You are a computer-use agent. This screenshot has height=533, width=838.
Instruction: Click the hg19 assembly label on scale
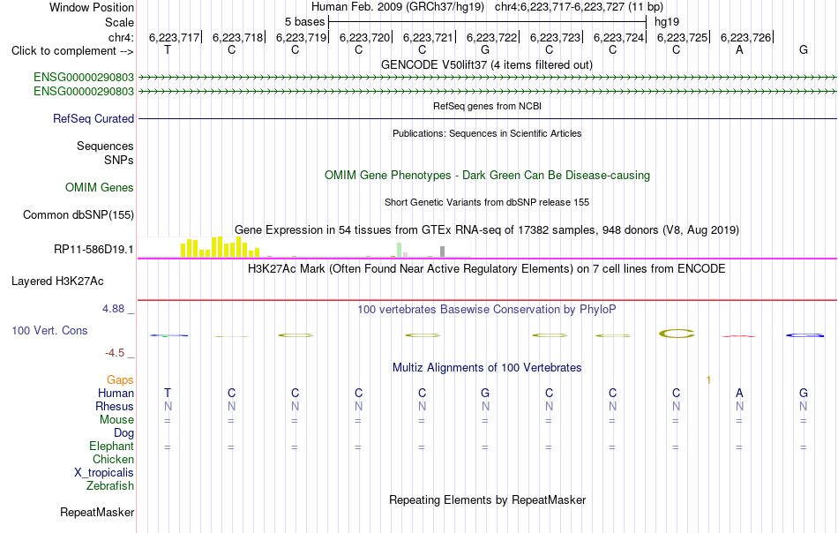coord(667,22)
